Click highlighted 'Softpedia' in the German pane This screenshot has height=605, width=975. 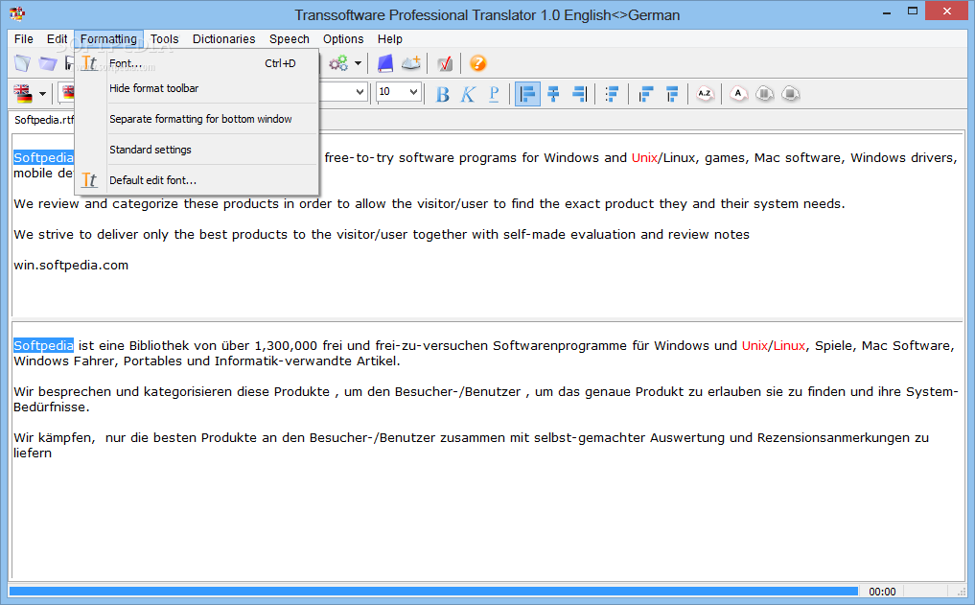43,345
